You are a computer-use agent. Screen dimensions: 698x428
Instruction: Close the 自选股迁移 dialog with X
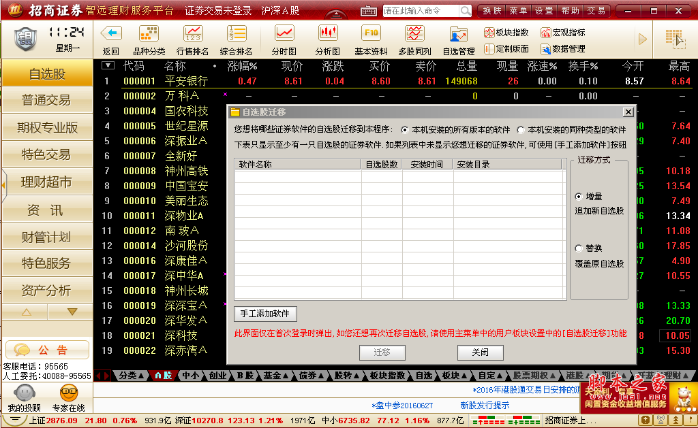628,112
